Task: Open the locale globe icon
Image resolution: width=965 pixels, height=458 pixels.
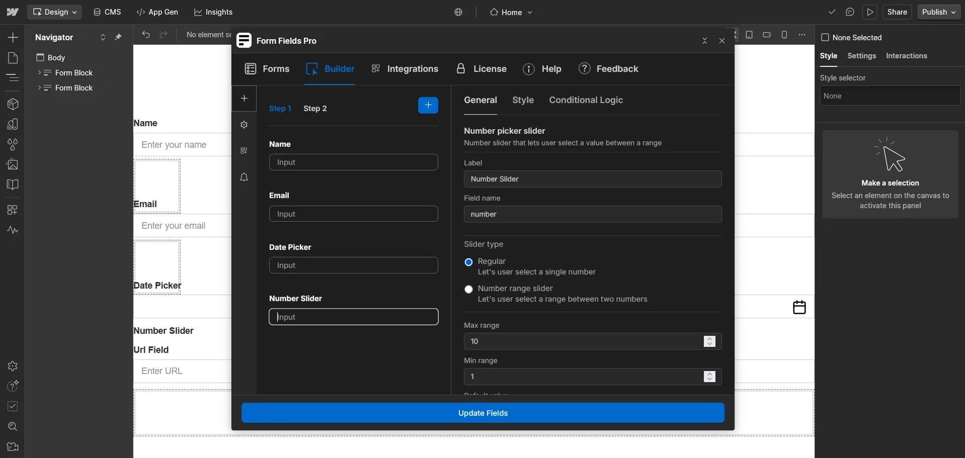Action: pos(458,12)
